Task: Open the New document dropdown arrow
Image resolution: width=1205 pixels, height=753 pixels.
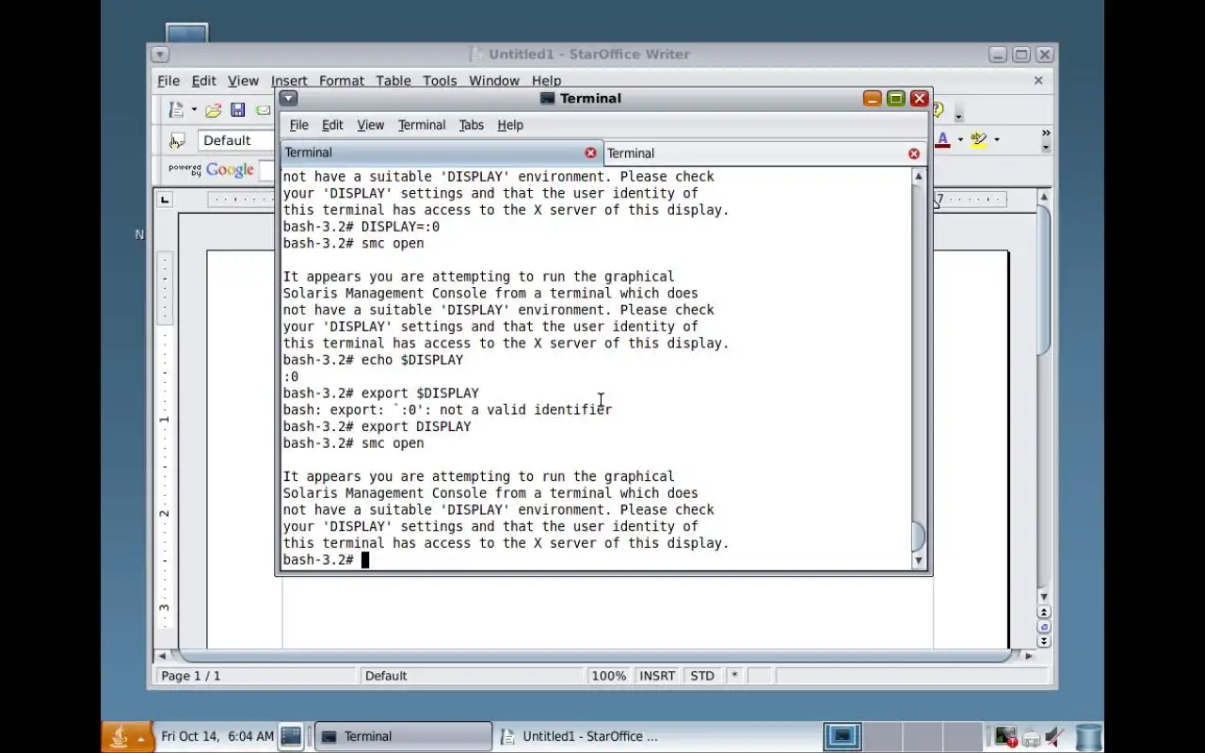Action: [194, 110]
